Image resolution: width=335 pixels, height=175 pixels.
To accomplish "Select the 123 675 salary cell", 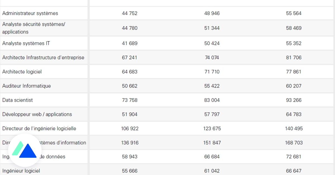I will tap(212, 129).
